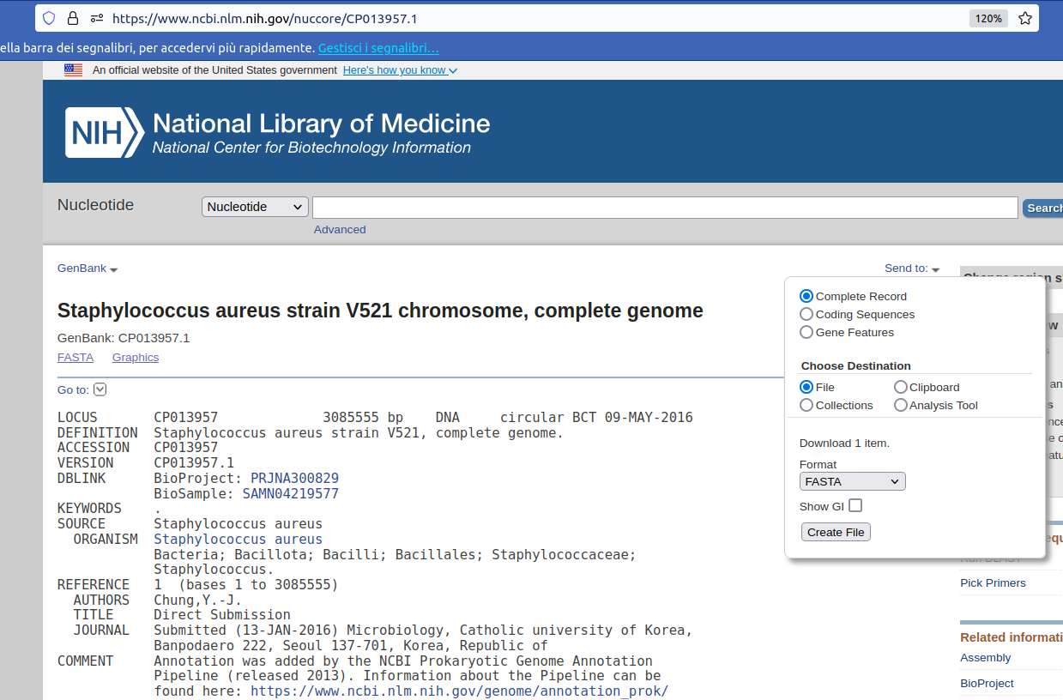
Task: Open the Graphics view link
Action: (x=136, y=358)
